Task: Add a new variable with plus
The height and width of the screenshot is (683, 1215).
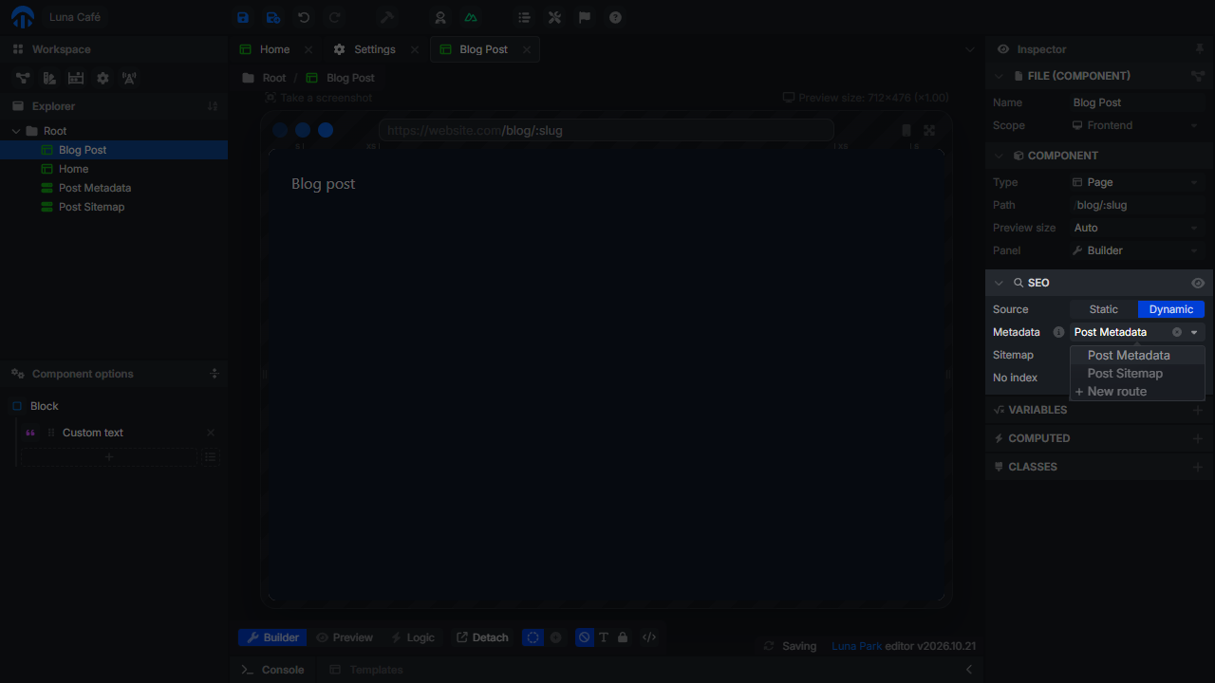Action: [x=1197, y=410]
